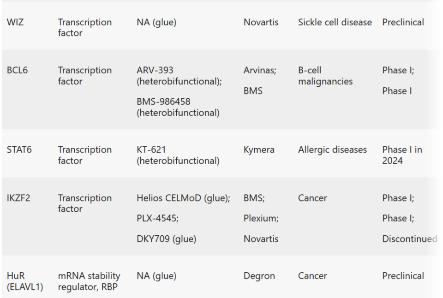Click the Arvinas company name

(x=259, y=71)
